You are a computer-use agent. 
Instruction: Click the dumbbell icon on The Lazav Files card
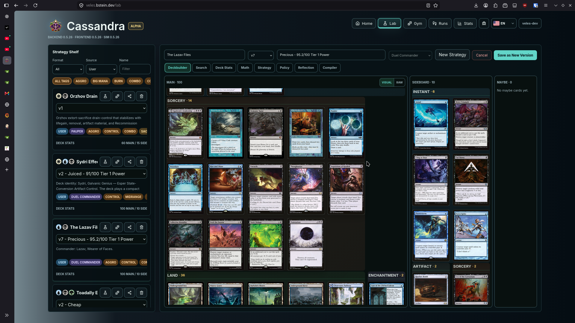[x=117, y=227]
